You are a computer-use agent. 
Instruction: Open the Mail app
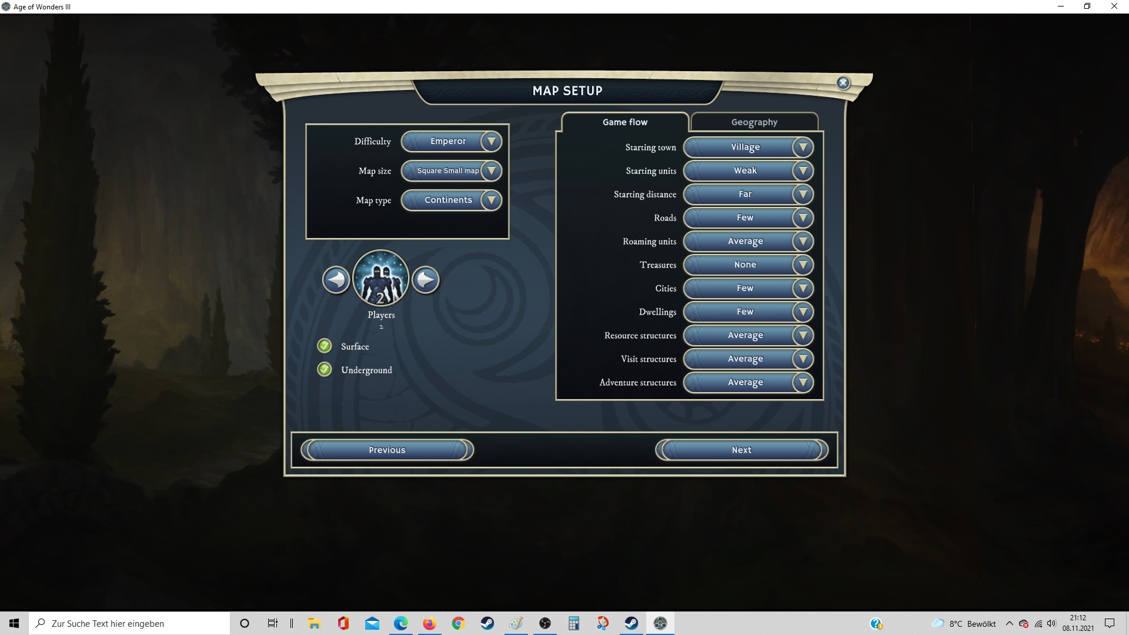372,623
